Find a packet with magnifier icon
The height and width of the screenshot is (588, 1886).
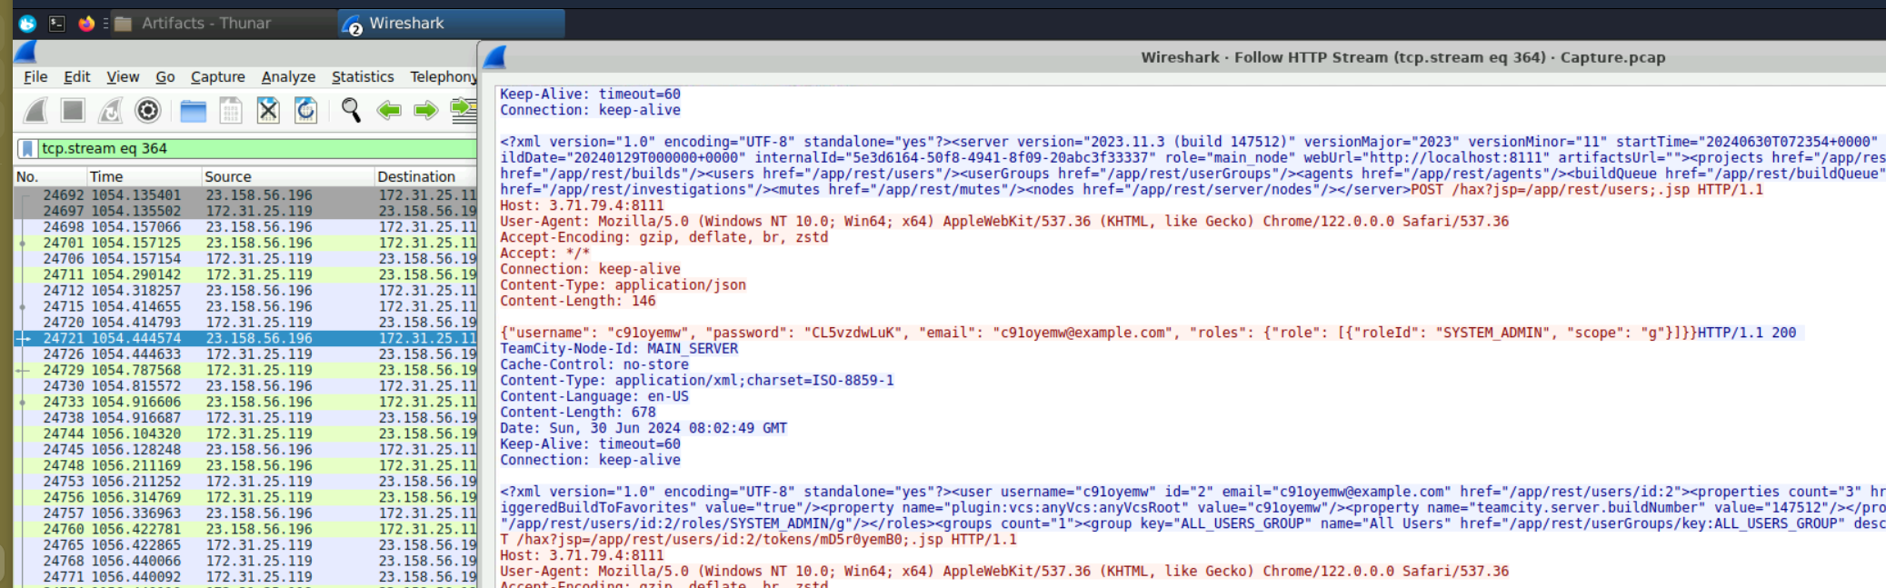tap(351, 111)
